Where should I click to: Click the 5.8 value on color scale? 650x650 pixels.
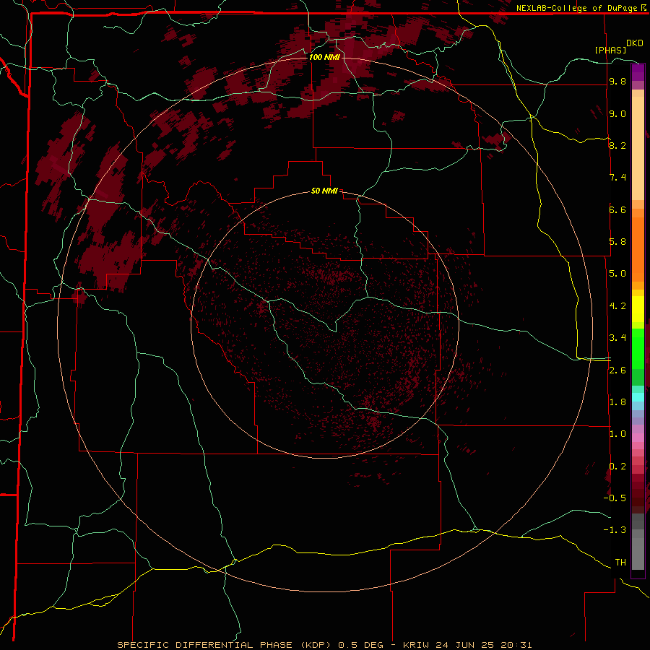tap(617, 242)
